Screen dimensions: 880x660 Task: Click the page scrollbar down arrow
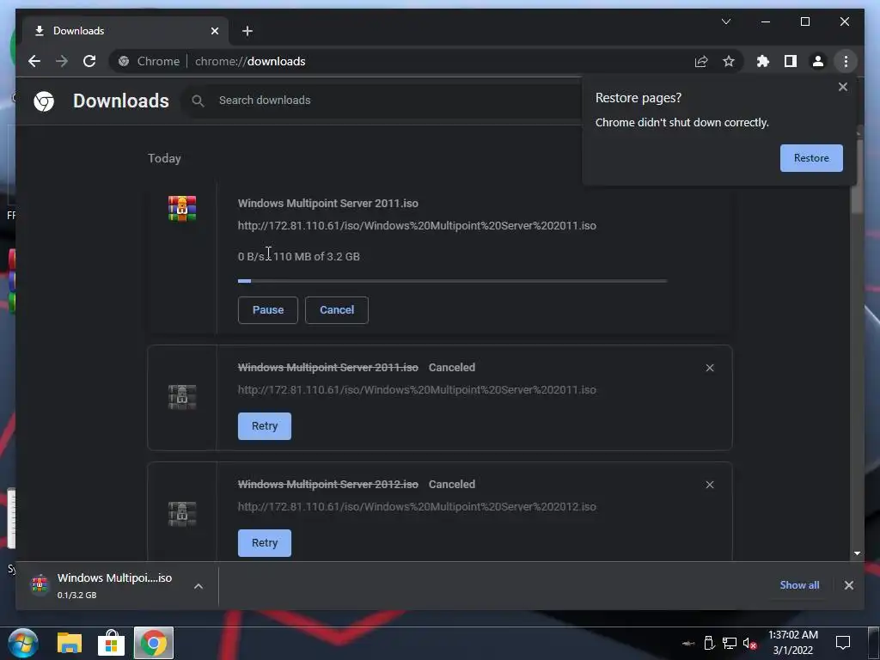point(857,553)
